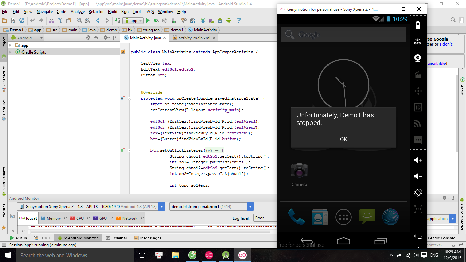Click the I don't link in the notification
This screenshot has width=466, height=262.
[446, 44]
